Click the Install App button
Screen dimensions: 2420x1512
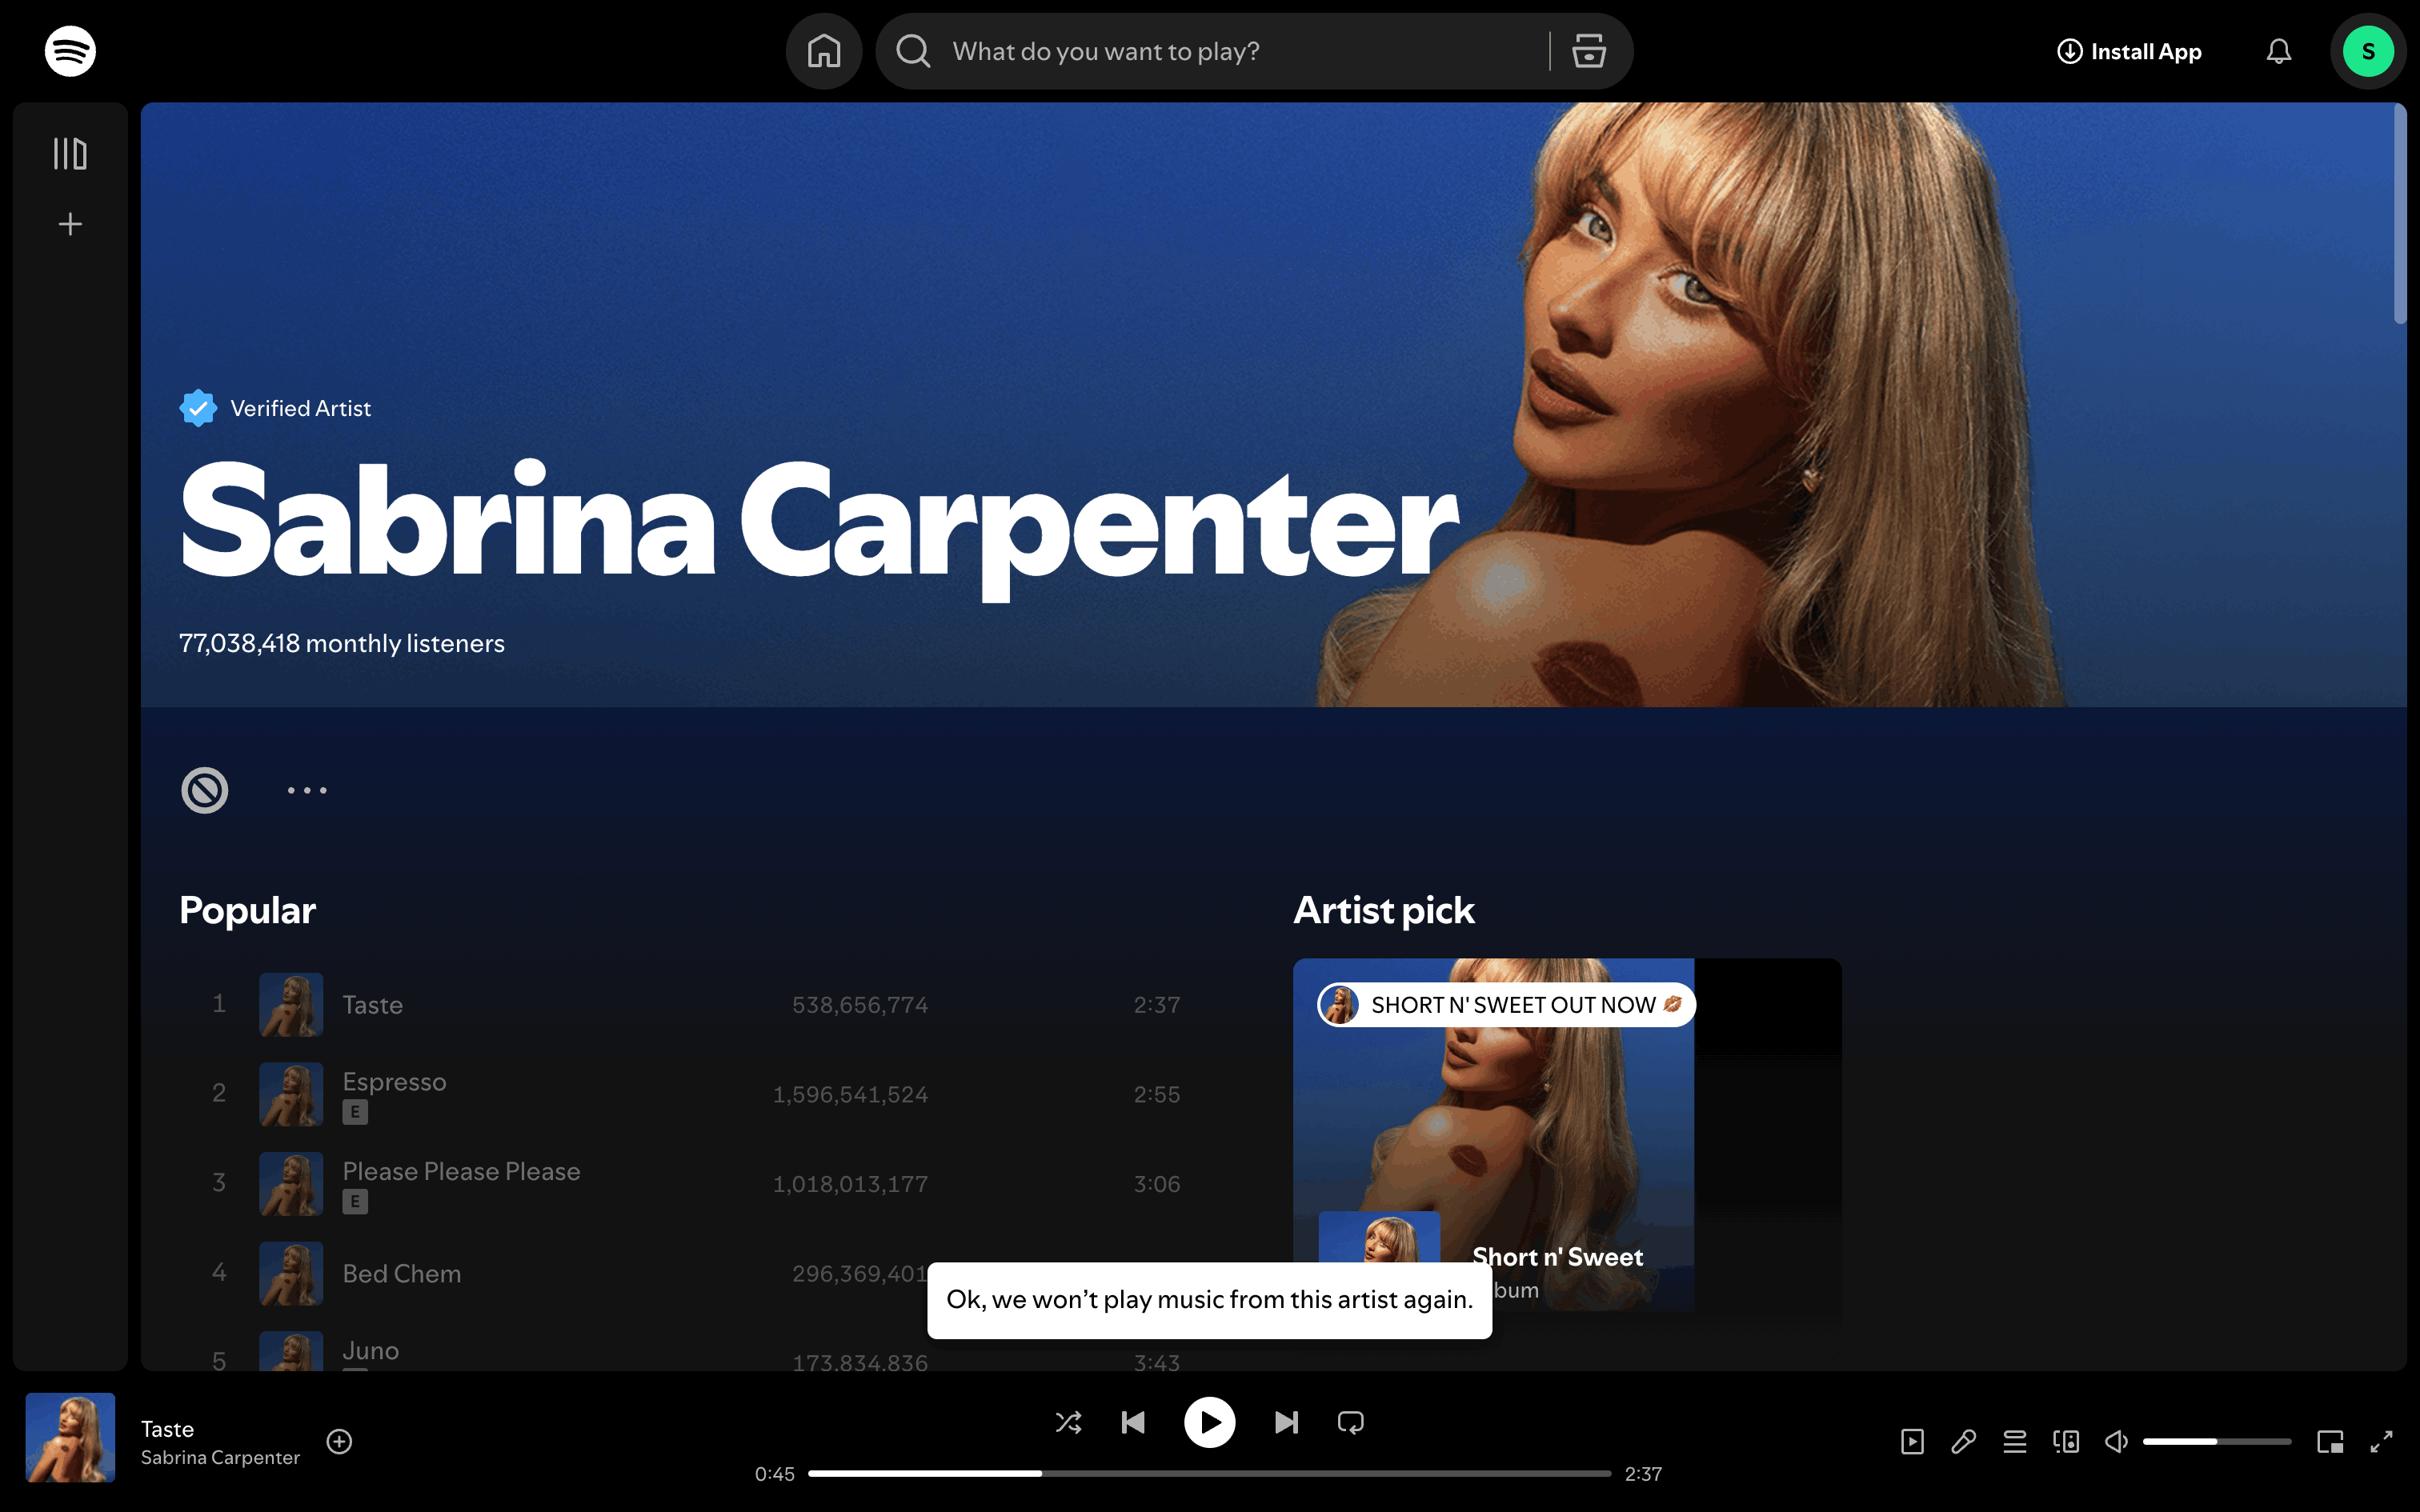click(2129, 51)
